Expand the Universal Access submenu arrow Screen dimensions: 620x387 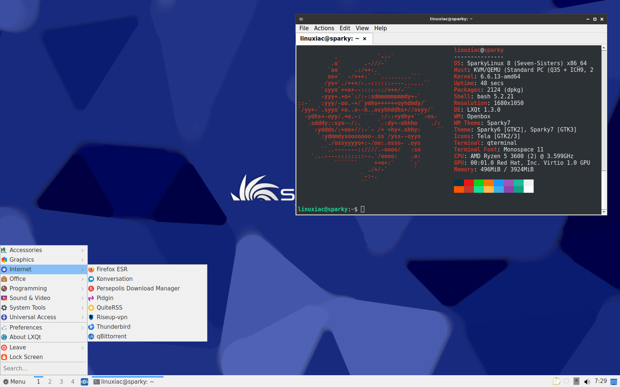(83, 317)
